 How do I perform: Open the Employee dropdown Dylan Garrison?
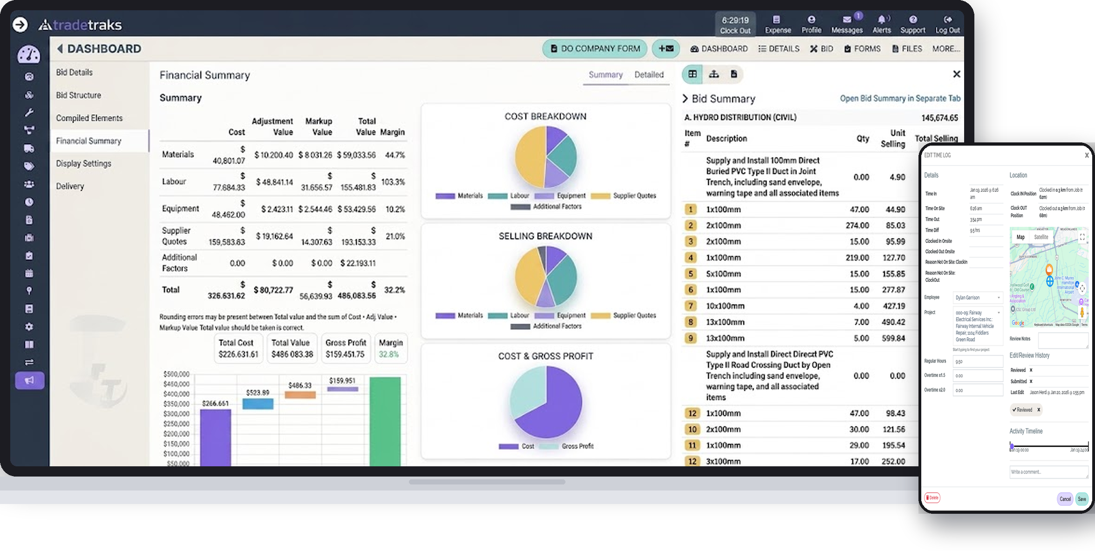click(978, 297)
